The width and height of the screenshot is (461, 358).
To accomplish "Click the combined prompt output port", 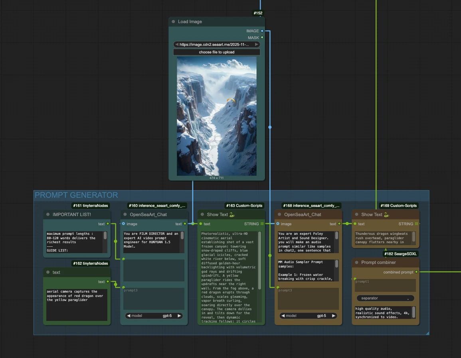I will 416,272.
